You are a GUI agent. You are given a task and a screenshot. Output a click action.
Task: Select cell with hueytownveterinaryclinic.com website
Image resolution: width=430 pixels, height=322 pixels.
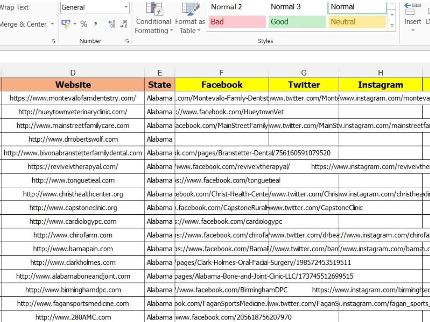pos(73,112)
